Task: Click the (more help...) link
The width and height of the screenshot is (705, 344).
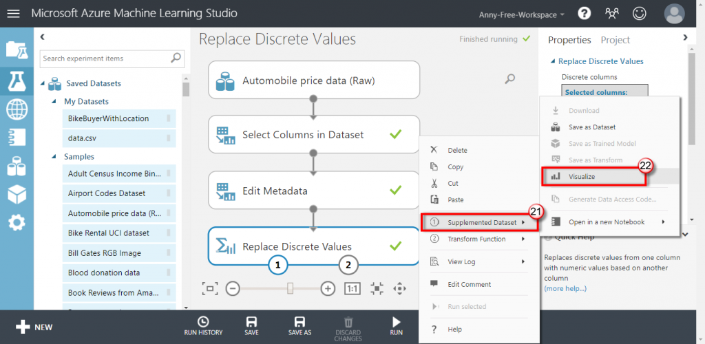Action: [x=565, y=288]
